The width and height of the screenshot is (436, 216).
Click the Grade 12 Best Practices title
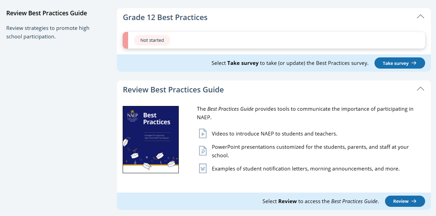[165, 17]
